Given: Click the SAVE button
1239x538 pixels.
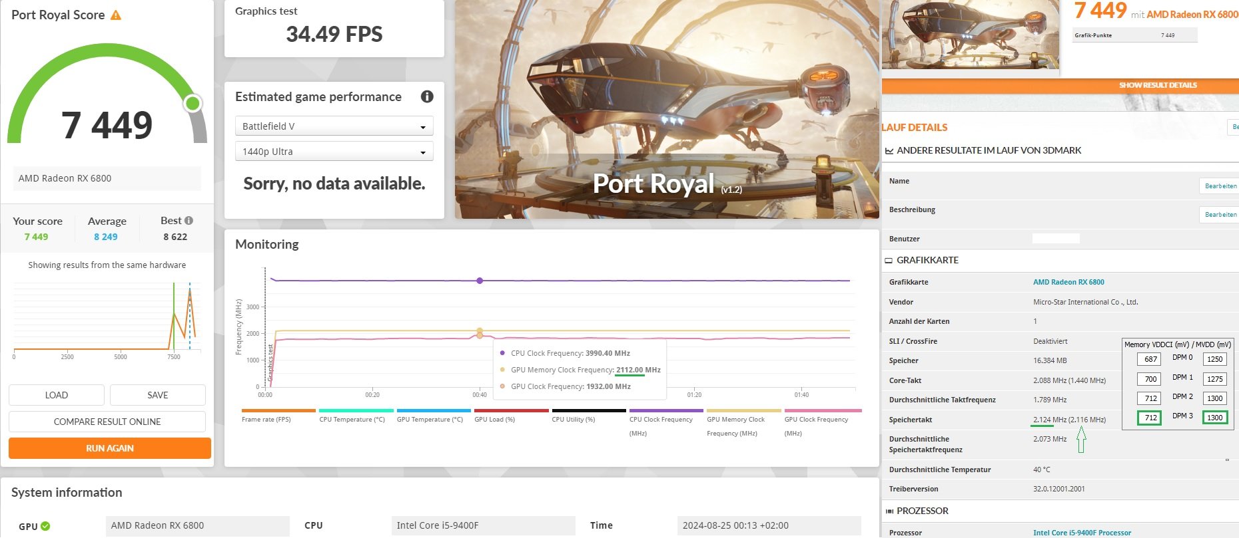Looking at the screenshot, I should (158, 395).
